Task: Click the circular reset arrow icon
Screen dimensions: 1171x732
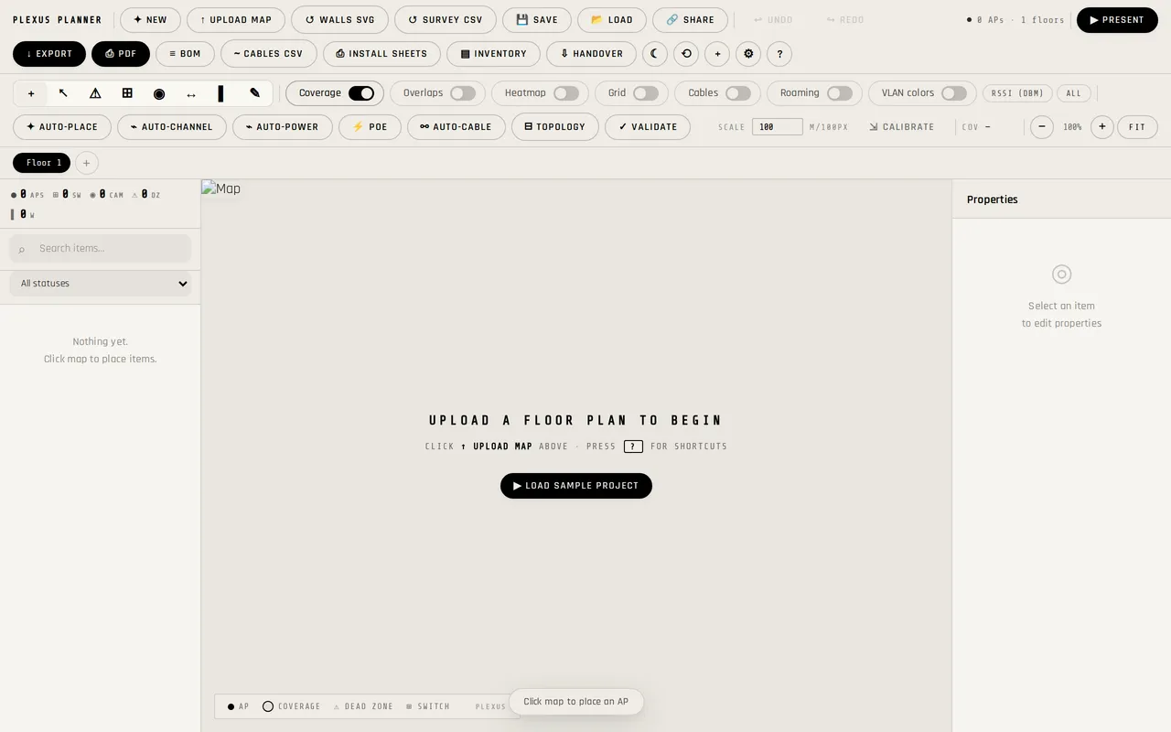Action: (686, 54)
